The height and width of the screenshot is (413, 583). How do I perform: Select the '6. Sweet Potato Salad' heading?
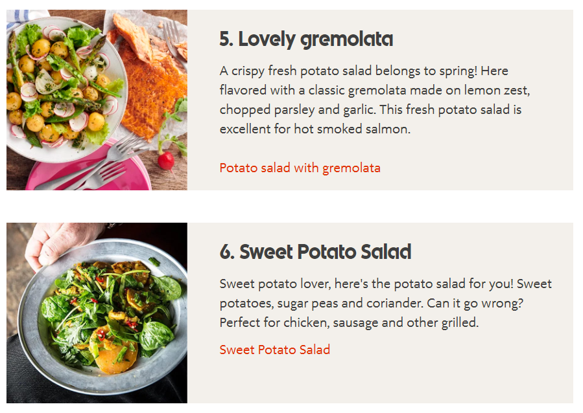tap(315, 252)
